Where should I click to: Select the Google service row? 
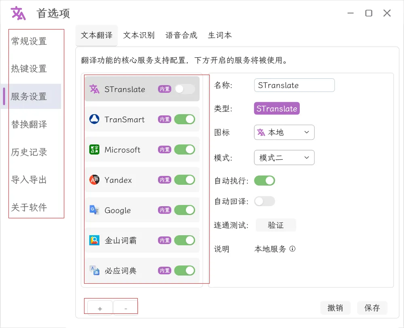coord(142,210)
